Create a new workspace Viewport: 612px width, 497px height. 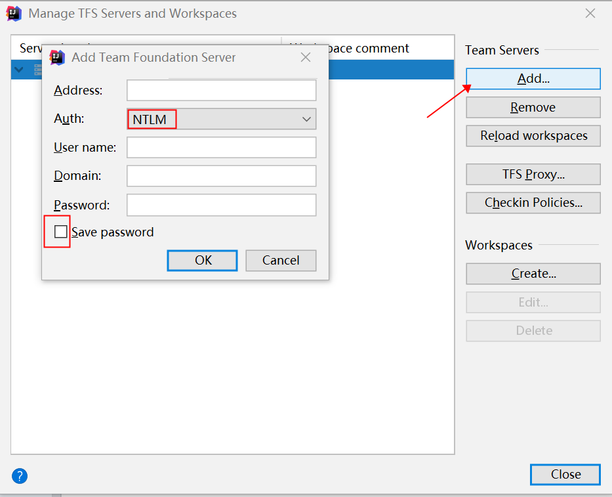tap(533, 274)
